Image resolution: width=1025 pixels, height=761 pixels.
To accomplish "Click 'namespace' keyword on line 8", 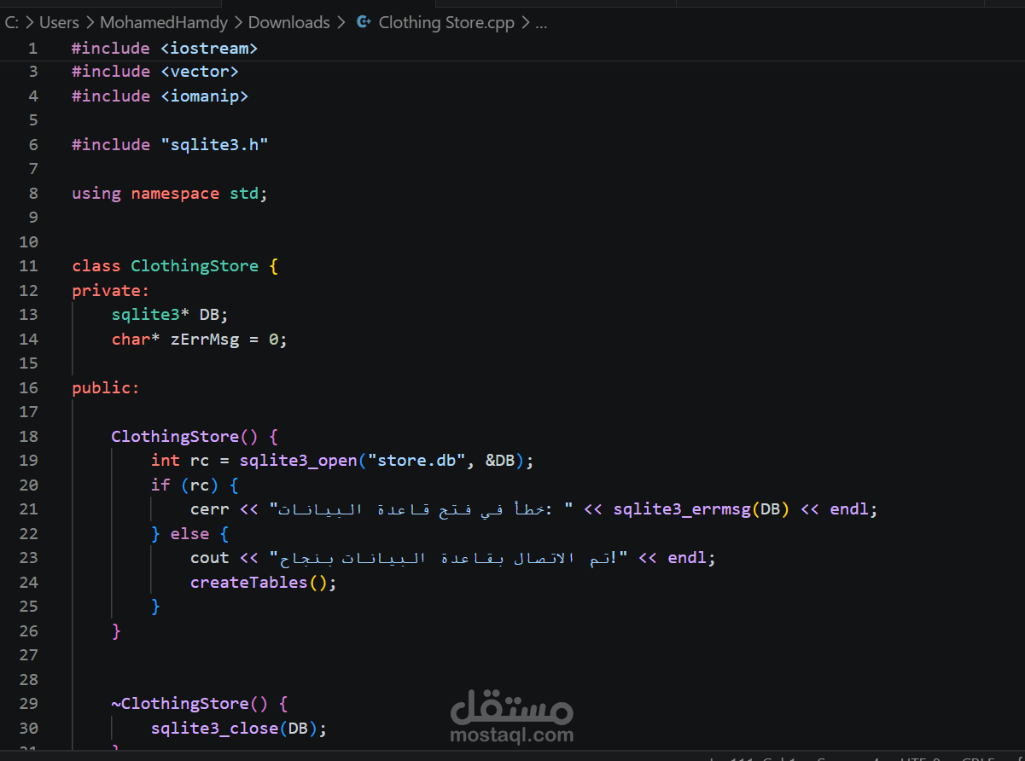I will click(175, 194).
